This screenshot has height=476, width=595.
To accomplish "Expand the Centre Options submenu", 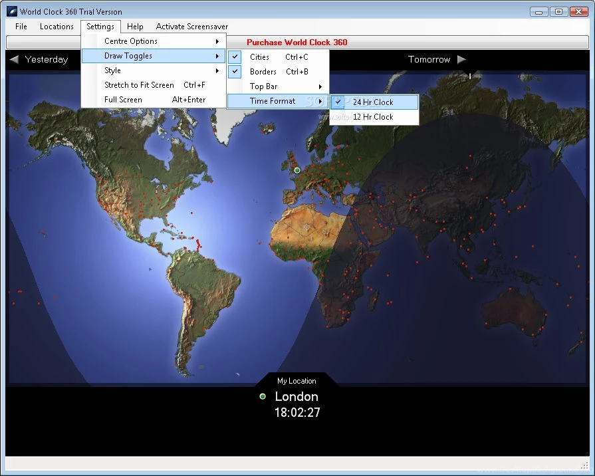I will (154, 41).
